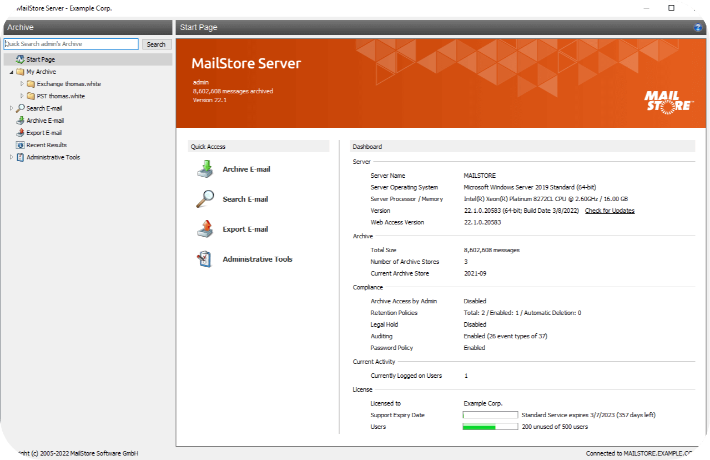710x460 pixels.
Task: Click the My Archive folder icon
Action: click(20, 72)
